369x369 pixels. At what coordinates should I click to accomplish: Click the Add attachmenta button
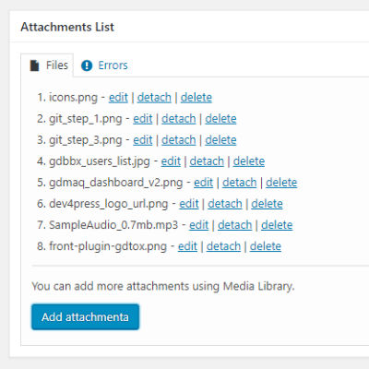point(85,317)
